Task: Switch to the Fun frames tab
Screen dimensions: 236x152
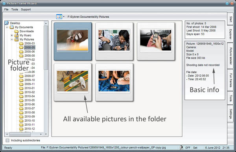Action: [x=230, y=80]
